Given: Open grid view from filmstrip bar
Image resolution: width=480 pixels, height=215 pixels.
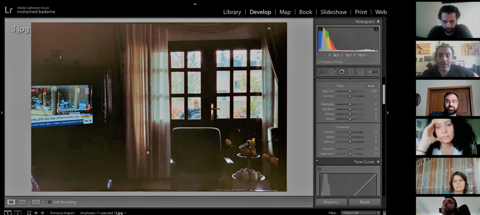Looking at the screenshot, I should pyautogui.click(x=29, y=213).
